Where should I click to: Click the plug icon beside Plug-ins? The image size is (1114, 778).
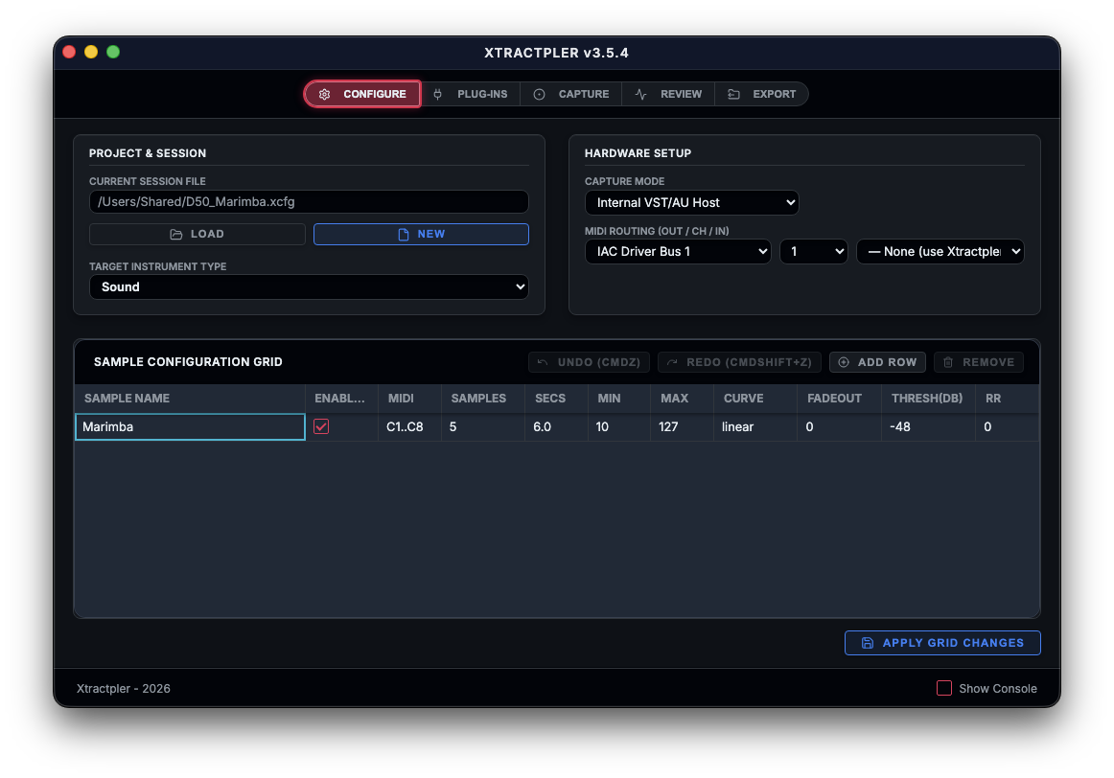point(438,94)
